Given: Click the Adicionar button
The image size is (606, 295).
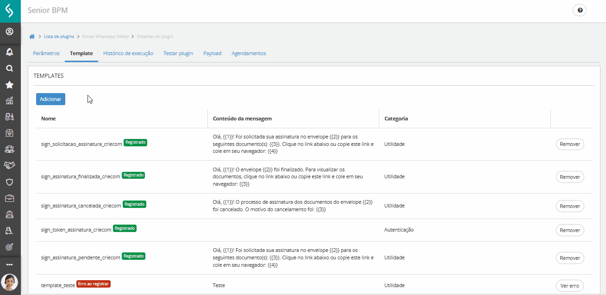Looking at the screenshot, I should pos(50,99).
